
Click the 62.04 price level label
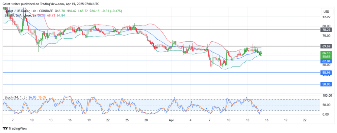(326, 61)
